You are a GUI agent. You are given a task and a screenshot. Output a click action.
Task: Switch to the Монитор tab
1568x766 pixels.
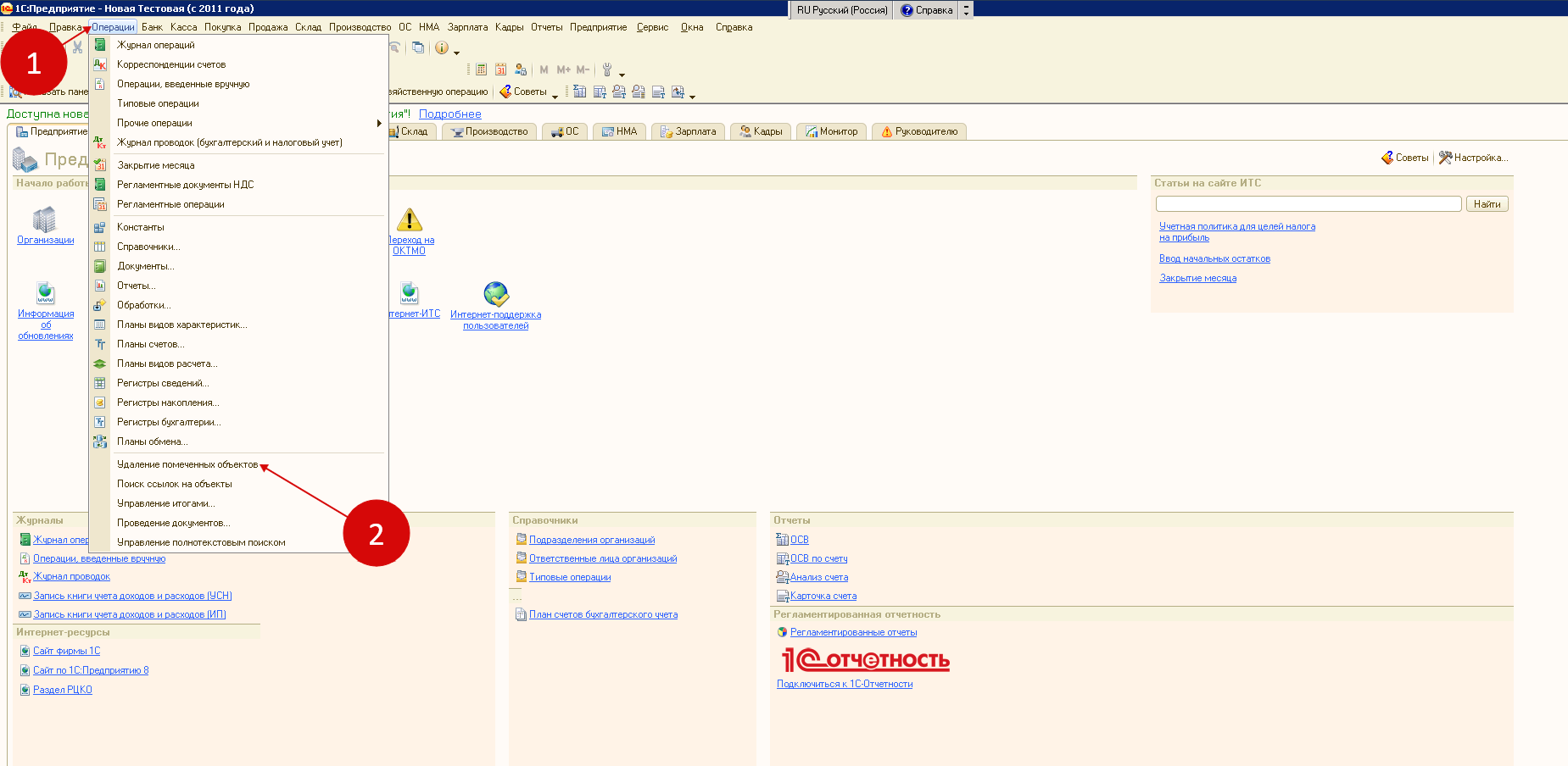831,131
